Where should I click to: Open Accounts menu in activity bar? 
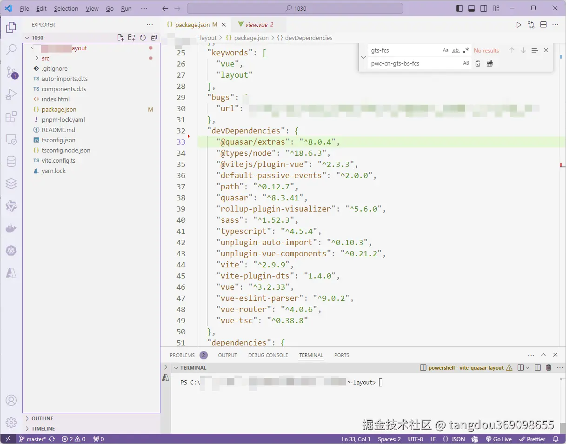click(11, 400)
